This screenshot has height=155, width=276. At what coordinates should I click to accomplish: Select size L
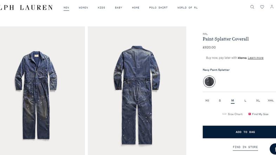pos(245,101)
